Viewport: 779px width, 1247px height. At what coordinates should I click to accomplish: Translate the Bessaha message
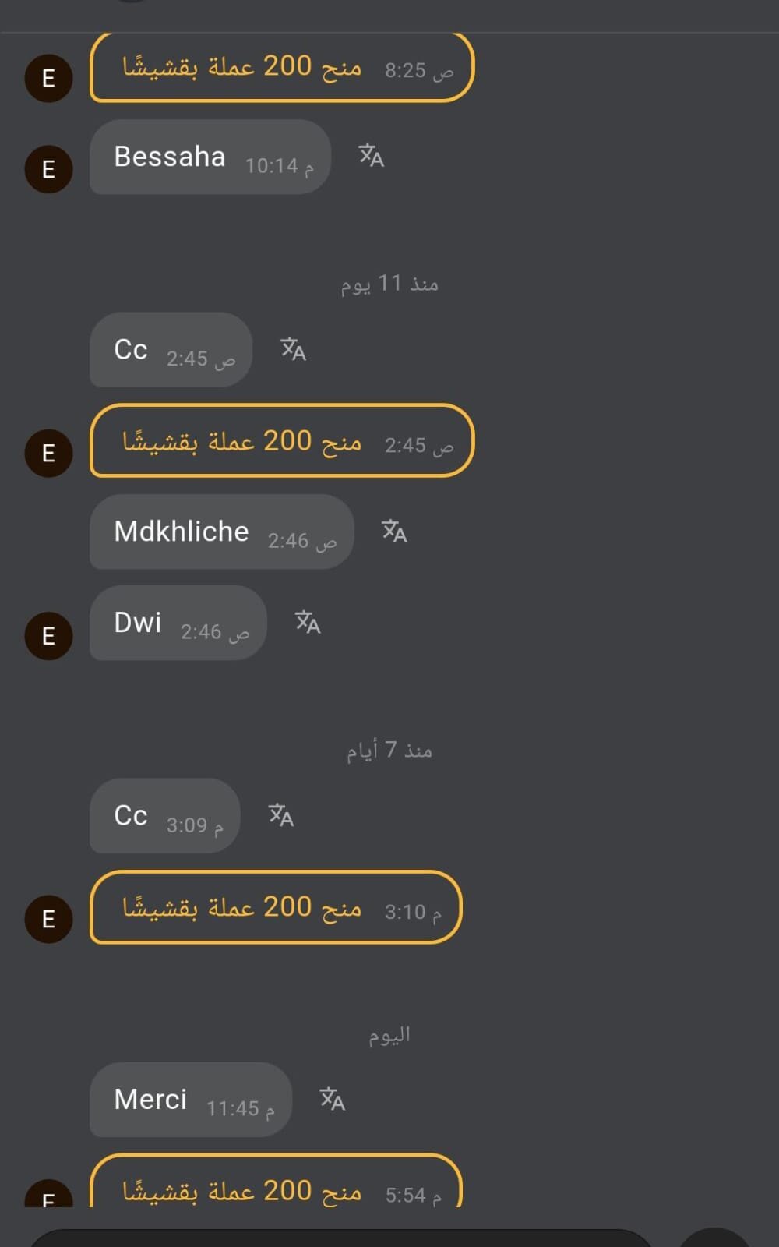coord(371,156)
